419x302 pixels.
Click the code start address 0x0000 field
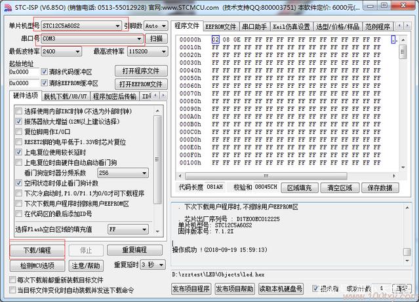pyautogui.click(x=24, y=72)
